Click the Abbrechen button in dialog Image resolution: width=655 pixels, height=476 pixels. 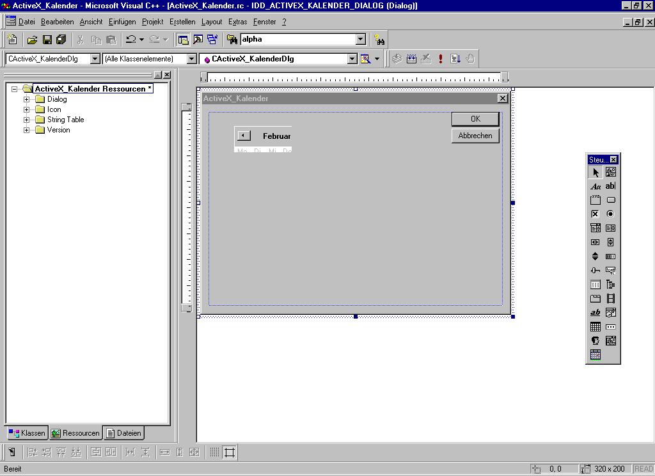tap(475, 136)
